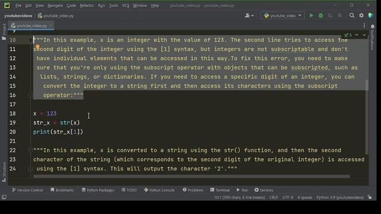Open the code-with-me user dropdown
Image resolution: width=381 pixels, height=214 pixels.
[249, 15]
